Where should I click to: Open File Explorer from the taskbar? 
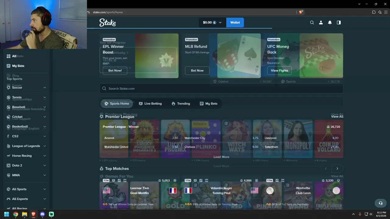24,214
